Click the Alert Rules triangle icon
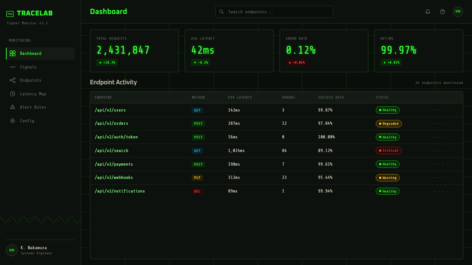 13,107
